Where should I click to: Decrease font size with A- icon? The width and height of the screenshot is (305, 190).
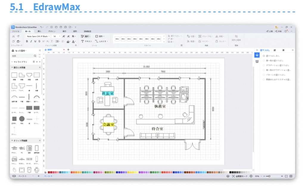coord(69,36)
